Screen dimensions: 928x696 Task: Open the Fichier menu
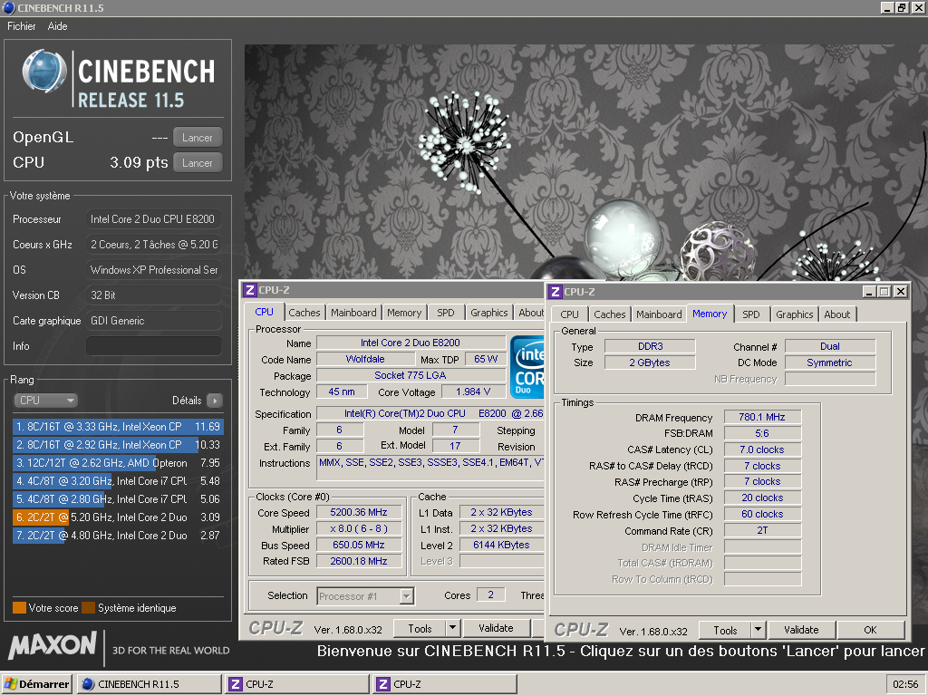tap(22, 26)
